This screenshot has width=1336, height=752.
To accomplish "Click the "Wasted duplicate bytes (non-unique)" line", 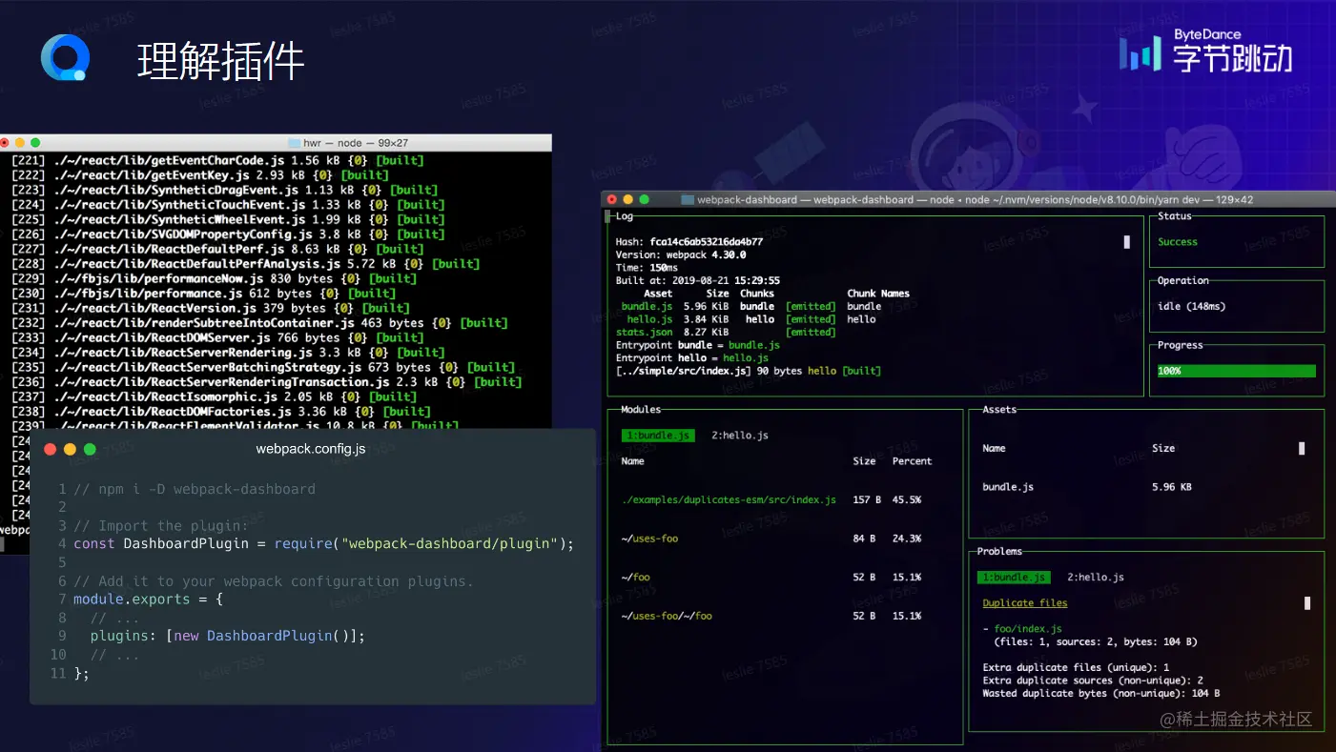I will pyautogui.click(x=1101, y=694).
